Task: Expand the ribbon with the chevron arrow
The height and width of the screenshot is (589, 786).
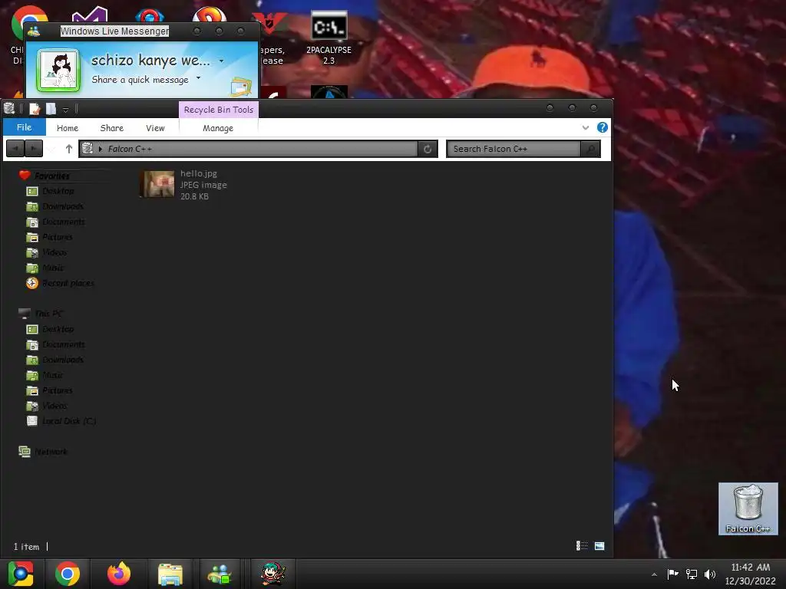Action: (x=585, y=128)
